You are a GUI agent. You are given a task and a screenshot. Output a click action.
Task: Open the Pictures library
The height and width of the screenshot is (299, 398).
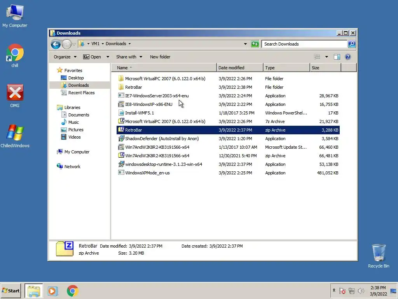[76, 129]
